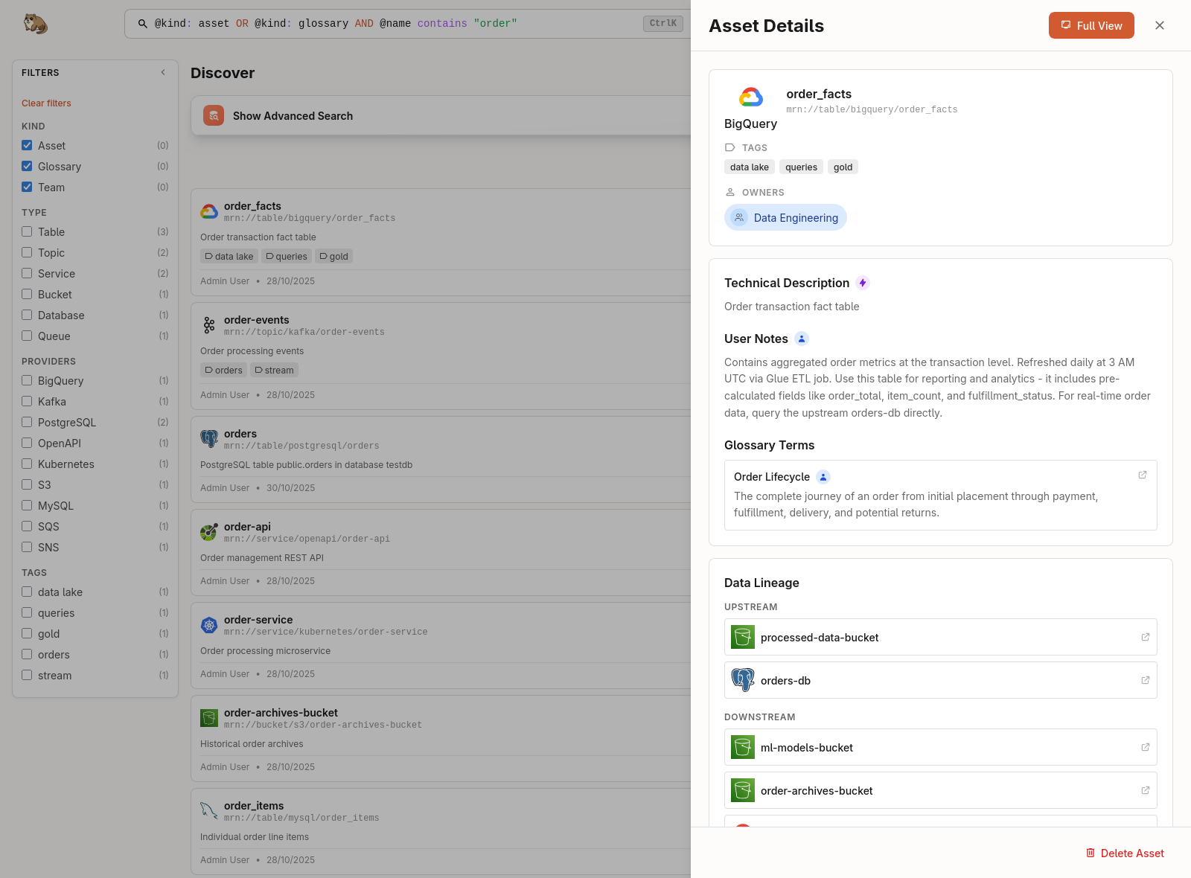Screen dimensions: 1191x878
Task: Click the Delete Asset button
Action: 1125,853
